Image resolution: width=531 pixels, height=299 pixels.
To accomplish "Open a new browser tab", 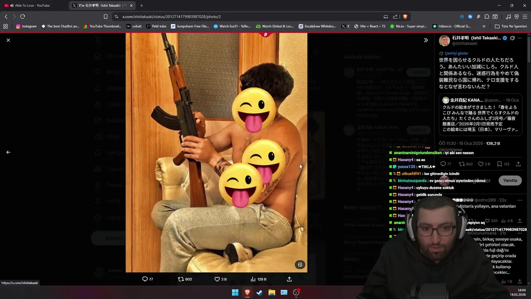I will 141,5.
